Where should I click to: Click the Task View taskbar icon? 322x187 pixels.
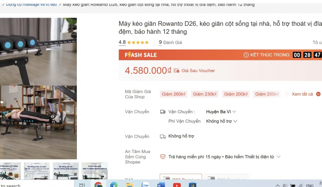82,185
